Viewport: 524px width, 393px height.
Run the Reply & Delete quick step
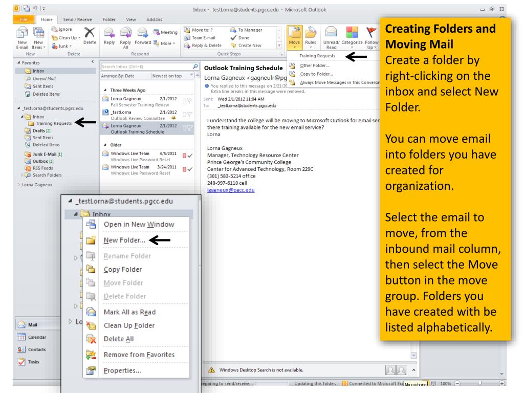203,46
